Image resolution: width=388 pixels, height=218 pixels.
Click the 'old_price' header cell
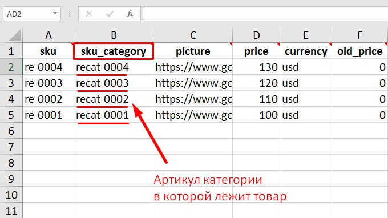point(360,51)
